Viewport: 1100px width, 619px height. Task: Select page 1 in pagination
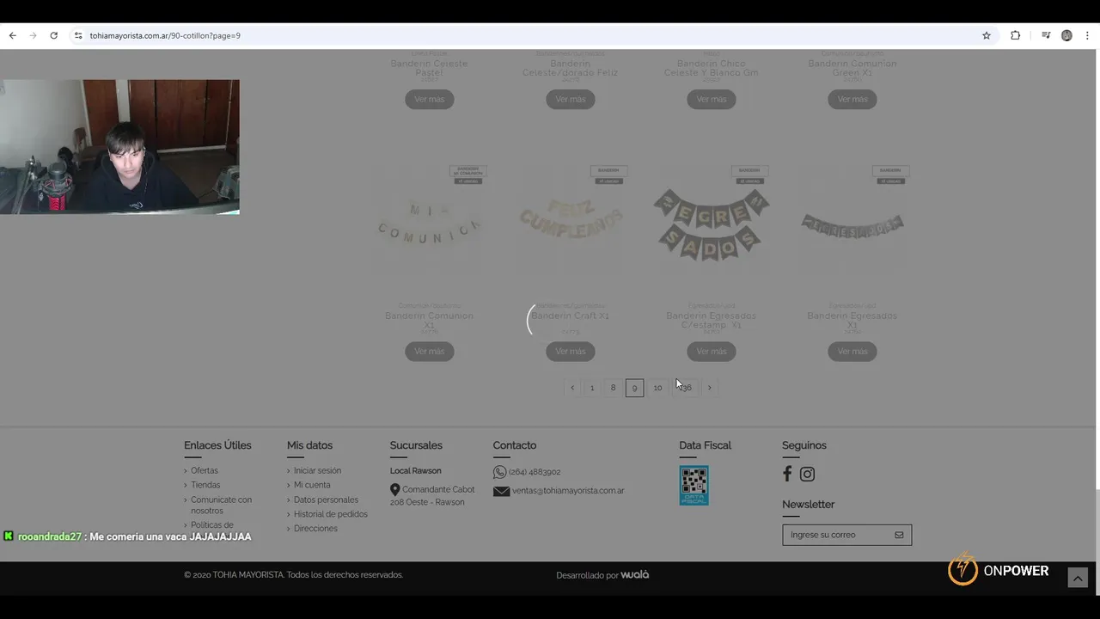[x=592, y=388]
